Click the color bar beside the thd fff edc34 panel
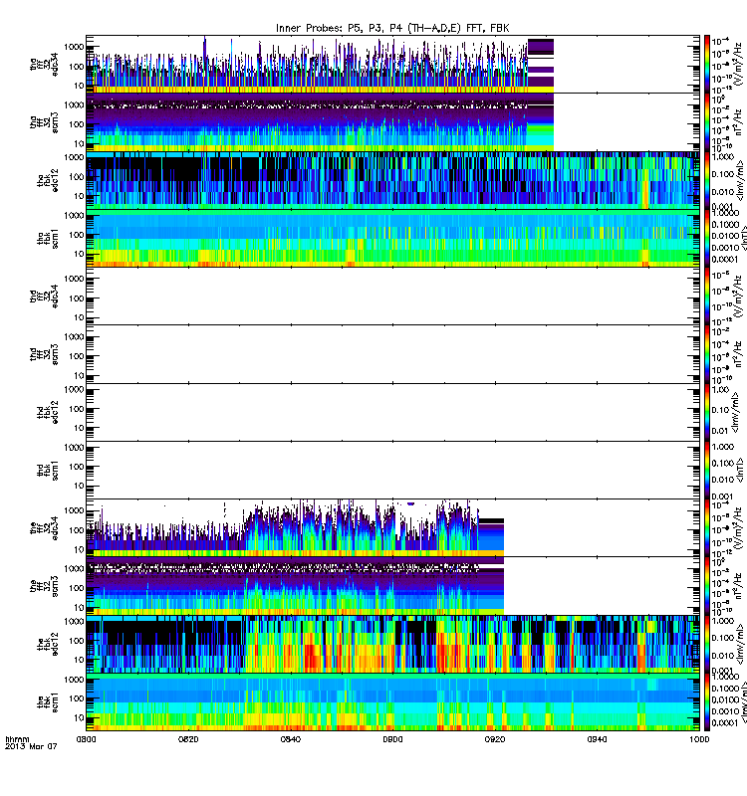The image size is (747, 796). (707, 296)
